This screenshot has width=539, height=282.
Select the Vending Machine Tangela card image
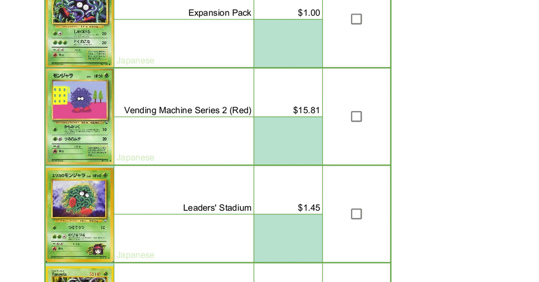coord(80,117)
